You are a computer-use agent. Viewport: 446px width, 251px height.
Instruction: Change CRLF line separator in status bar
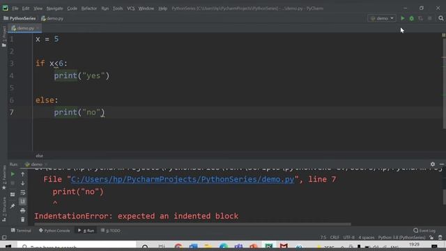334,237
